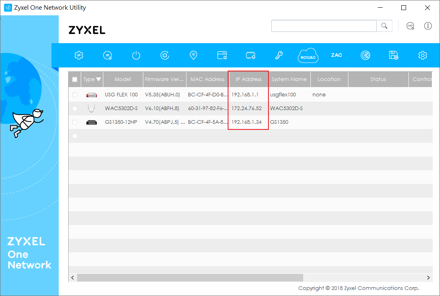This screenshot has height=296, width=440.
Task: Click the System Name column header
Action: tap(289, 79)
